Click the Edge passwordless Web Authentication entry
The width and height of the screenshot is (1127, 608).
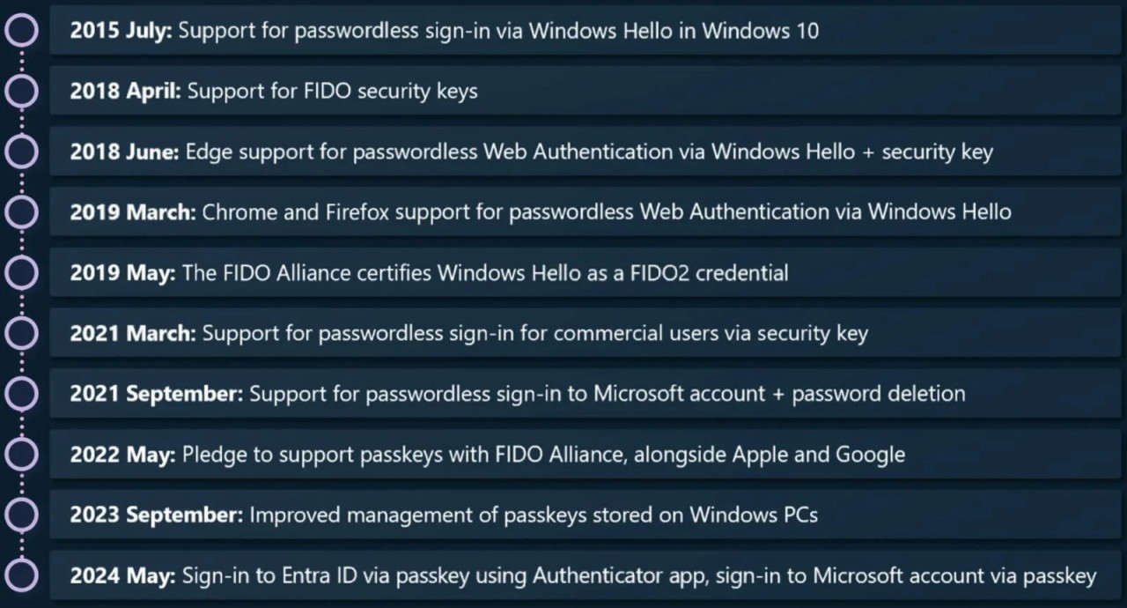(531, 152)
